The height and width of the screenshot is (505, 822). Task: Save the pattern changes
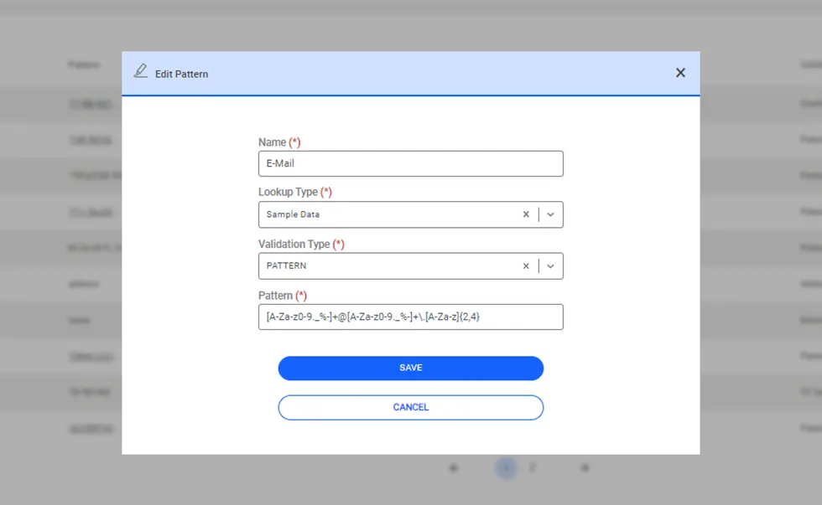[x=410, y=368]
